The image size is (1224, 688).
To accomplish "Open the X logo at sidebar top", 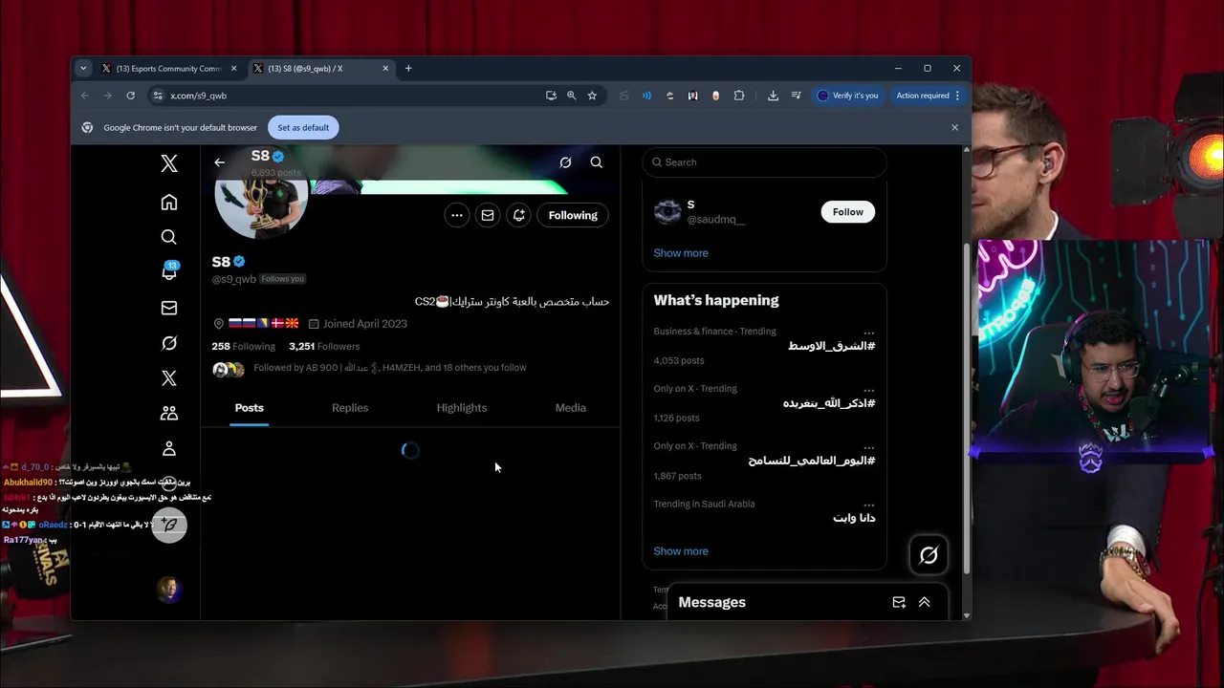I will tap(169, 163).
